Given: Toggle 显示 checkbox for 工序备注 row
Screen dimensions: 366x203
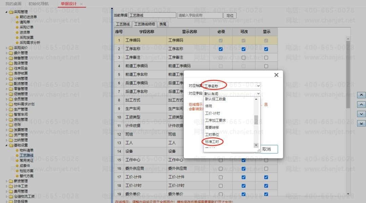Looking at the screenshot, I should (x=266, y=58).
